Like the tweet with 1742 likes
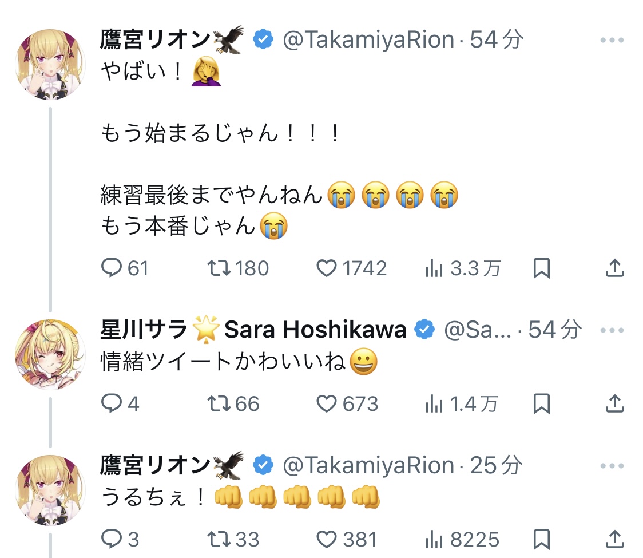This screenshot has width=643, height=558. click(x=327, y=268)
